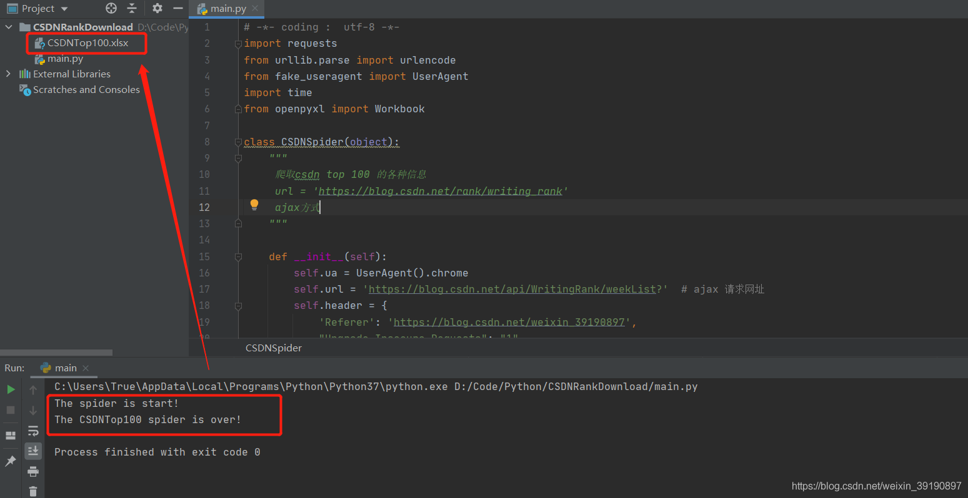Select main.py in the project tree
Screen dimensions: 968x498
[65, 59]
